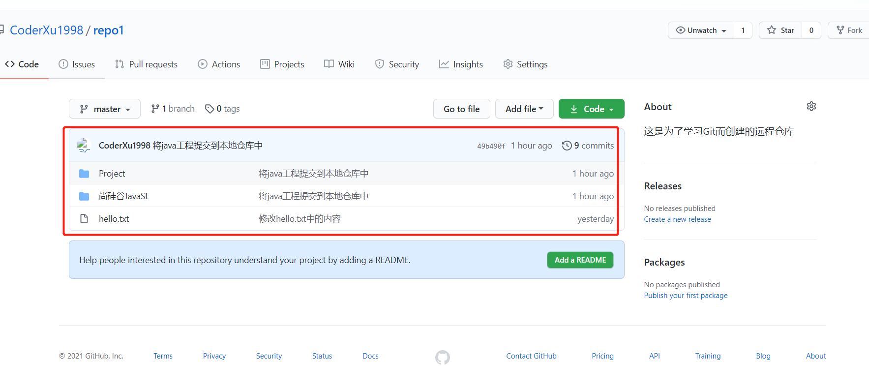Open the Wiki tab
The width and height of the screenshot is (869, 390).
click(x=339, y=64)
